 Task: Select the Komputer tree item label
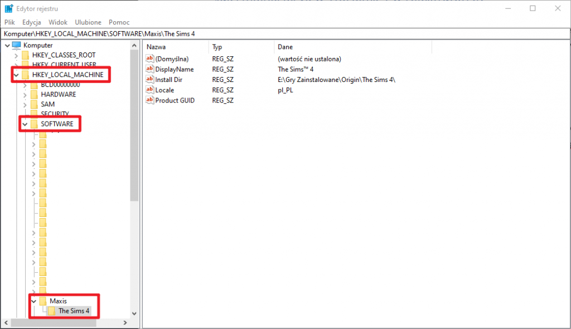(38, 45)
